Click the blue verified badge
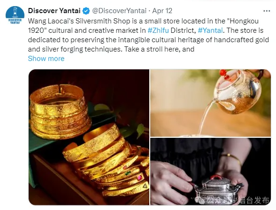This screenshot has width=276, height=210. point(86,11)
